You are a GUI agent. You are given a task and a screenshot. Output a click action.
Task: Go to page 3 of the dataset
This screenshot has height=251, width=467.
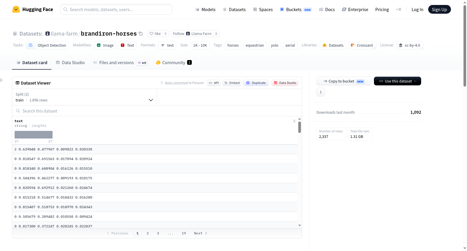point(158,233)
